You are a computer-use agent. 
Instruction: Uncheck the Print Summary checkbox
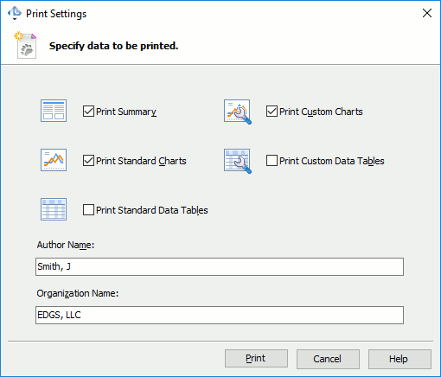click(x=88, y=112)
